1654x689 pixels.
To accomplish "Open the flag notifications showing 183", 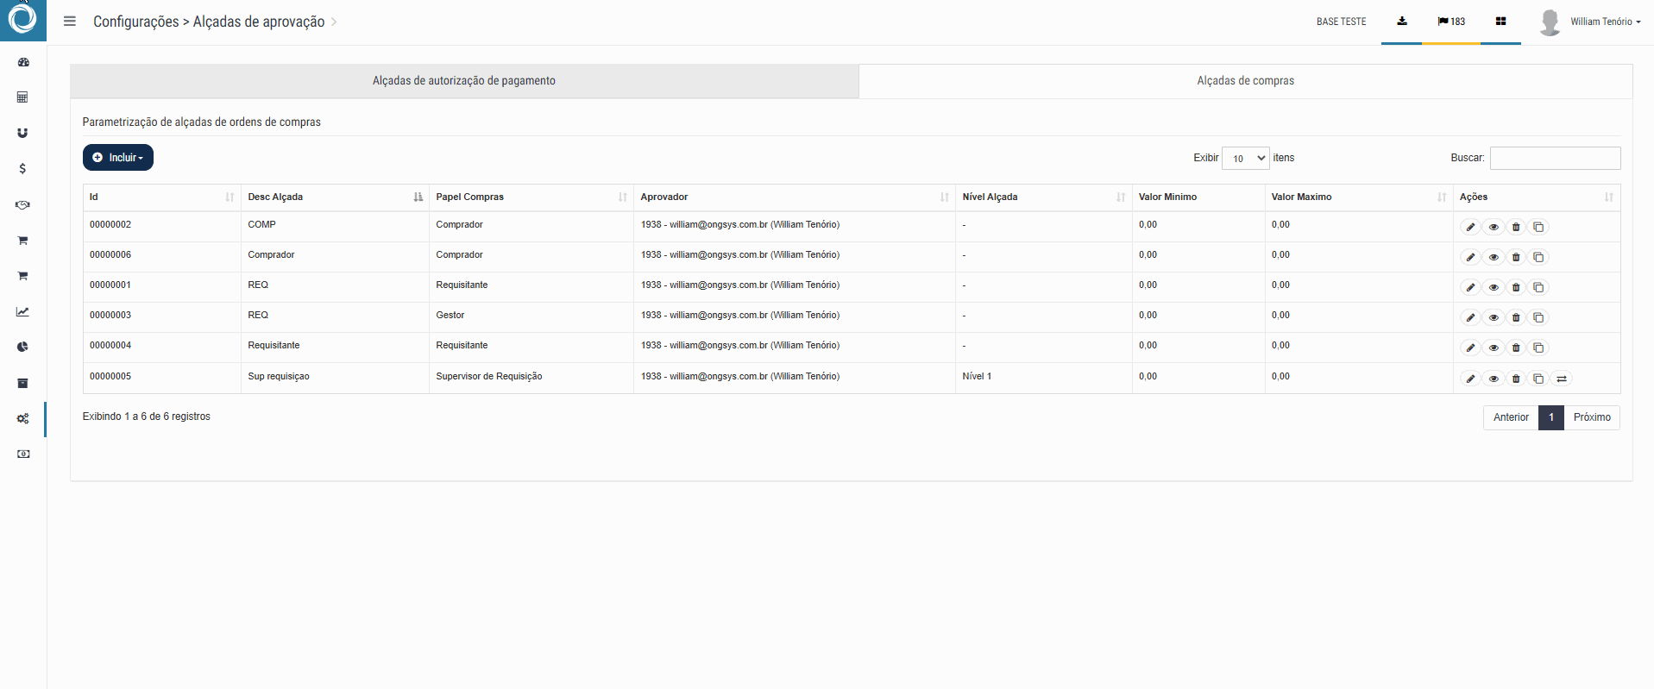I will point(1451,22).
